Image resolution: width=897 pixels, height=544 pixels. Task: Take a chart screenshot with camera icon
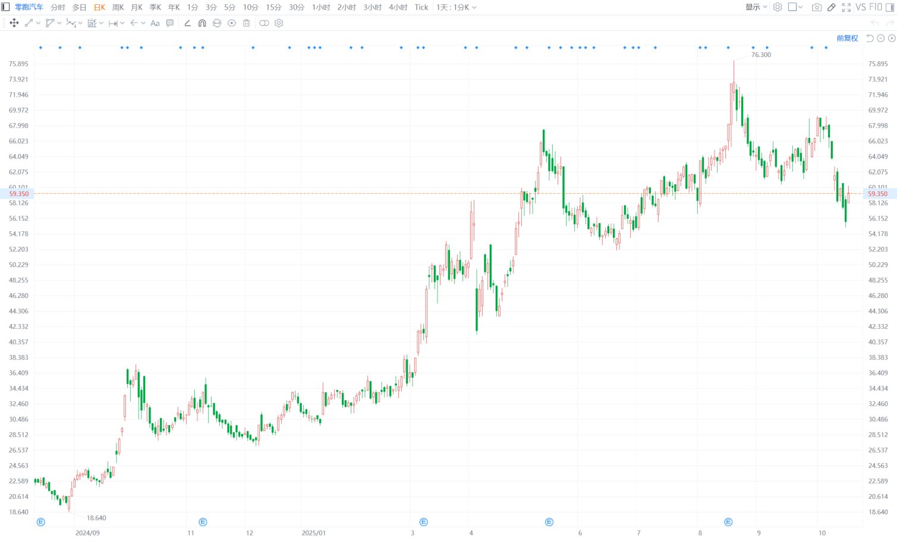[x=817, y=7]
